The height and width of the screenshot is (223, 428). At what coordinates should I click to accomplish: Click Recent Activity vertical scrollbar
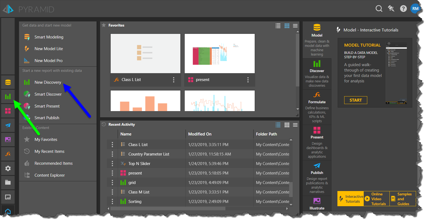tap(291, 189)
